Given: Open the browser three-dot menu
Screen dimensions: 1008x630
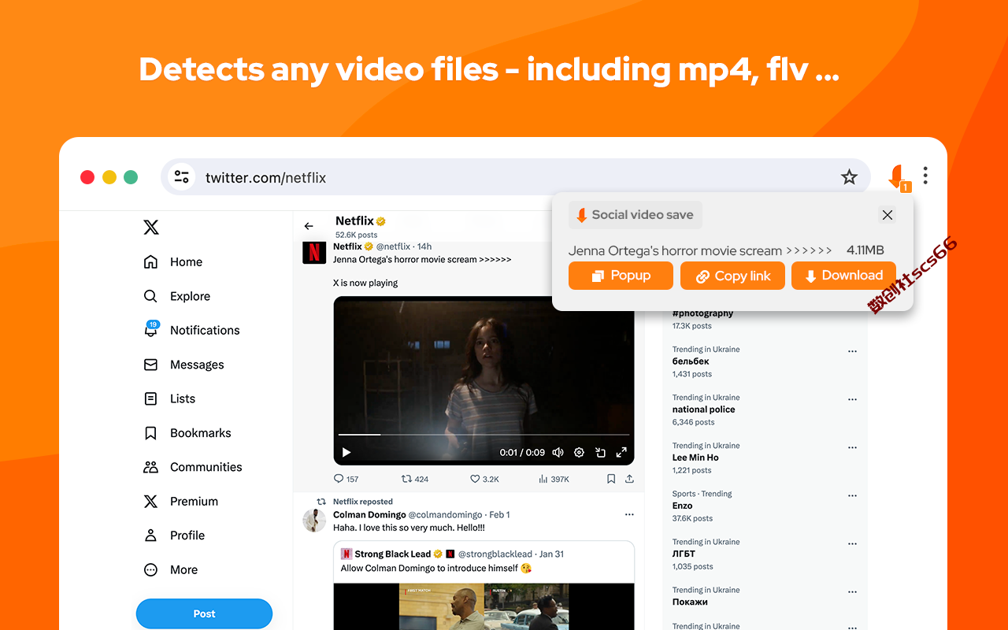Looking at the screenshot, I should coord(925,175).
